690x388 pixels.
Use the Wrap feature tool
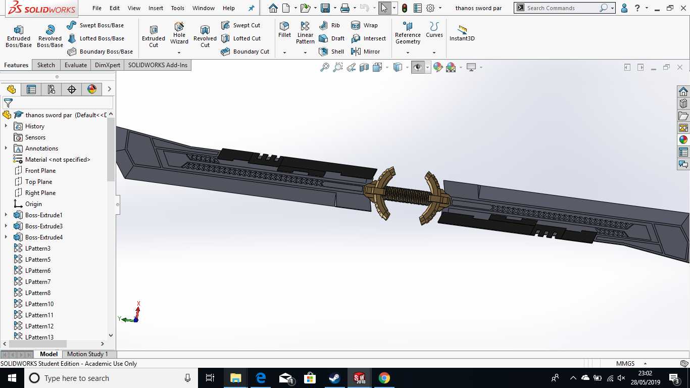tap(364, 25)
